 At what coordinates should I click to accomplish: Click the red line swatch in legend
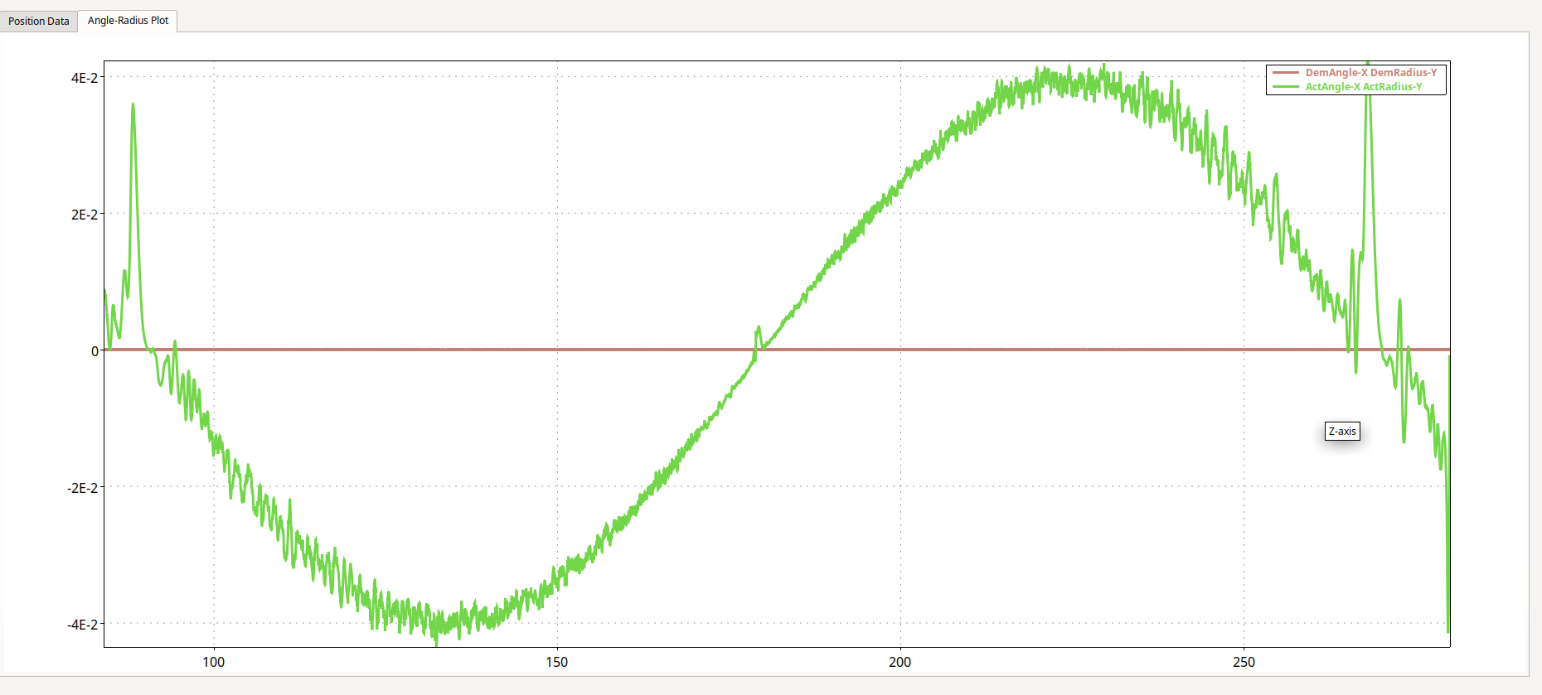(x=1285, y=73)
